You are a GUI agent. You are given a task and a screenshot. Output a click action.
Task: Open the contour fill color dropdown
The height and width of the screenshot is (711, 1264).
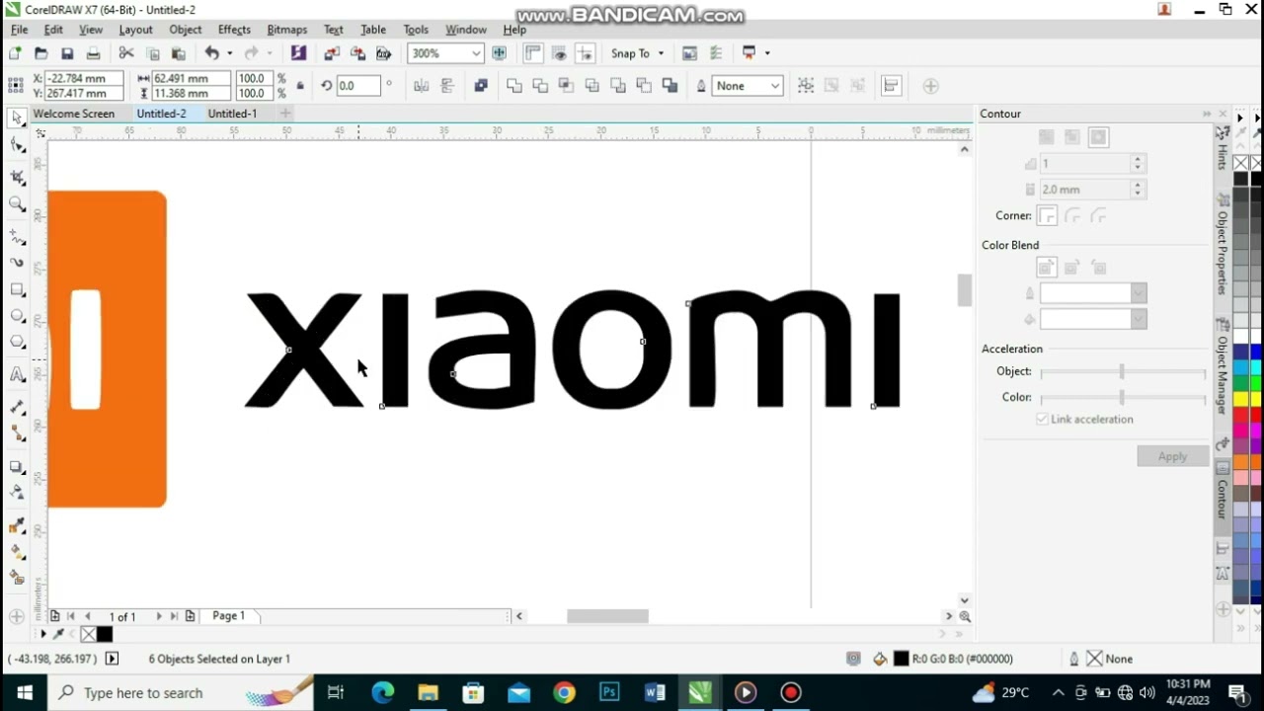point(1139,319)
